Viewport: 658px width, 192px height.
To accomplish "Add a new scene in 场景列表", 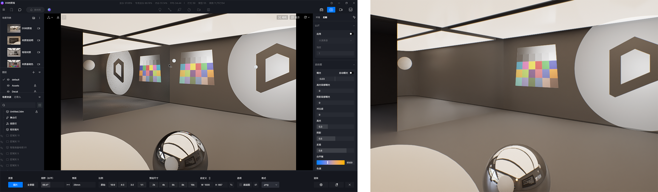I will click(x=33, y=18).
